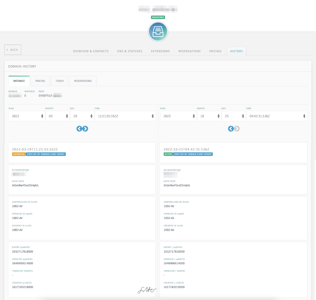Click left Expiry value 1932717818000
This screenshot has height=300, width=316.
coord(22,251)
